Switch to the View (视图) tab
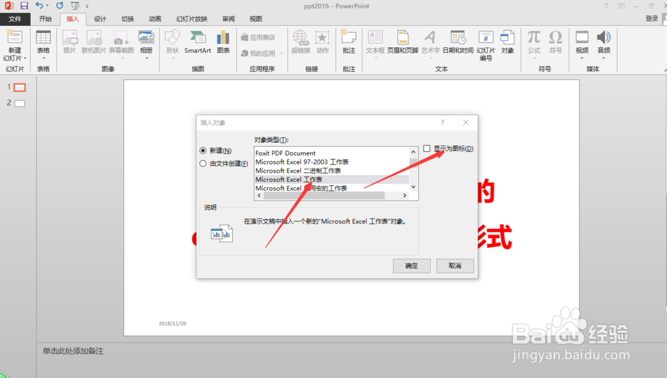The height and width of the screenshot is (378, 667). tap(255, 19)
